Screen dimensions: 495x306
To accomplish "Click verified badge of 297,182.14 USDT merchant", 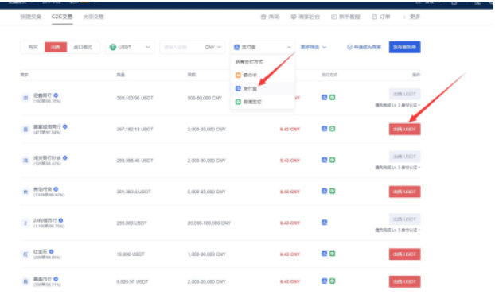I will coord(64,126).
